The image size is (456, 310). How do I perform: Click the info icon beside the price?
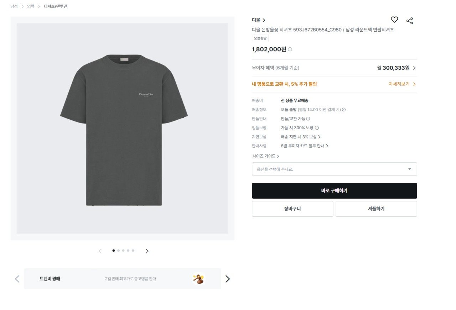tap(290, 49)
